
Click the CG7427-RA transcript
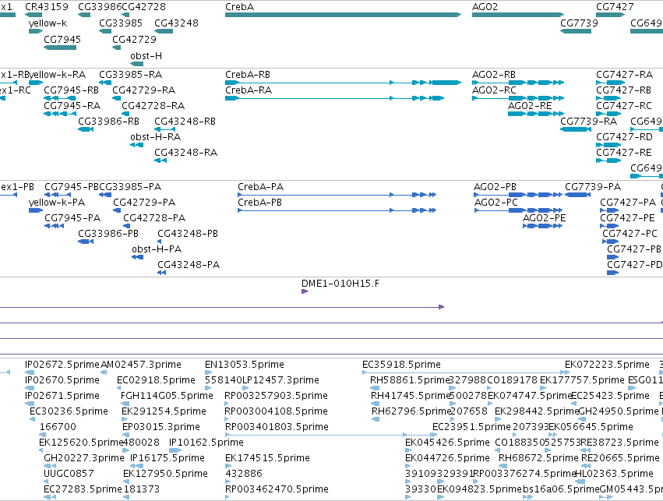coord(610,83)
